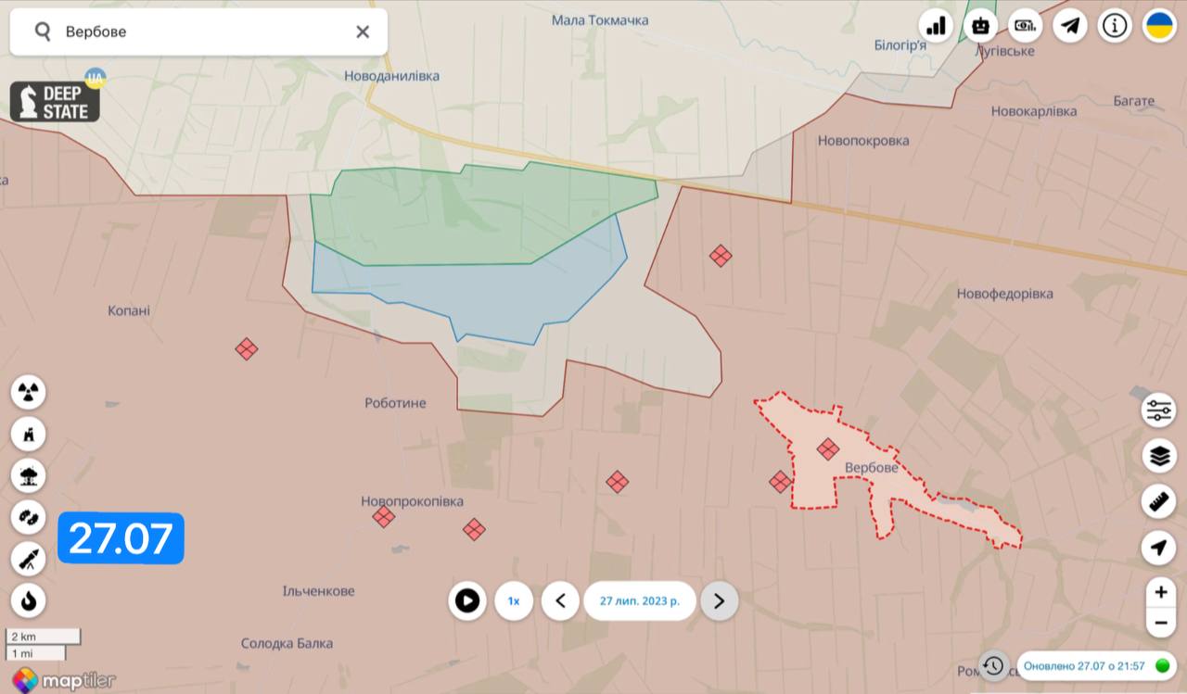This screenshot has width=1187, height=694.
Task: Click the money donation icon
Action: (1025, 26)
